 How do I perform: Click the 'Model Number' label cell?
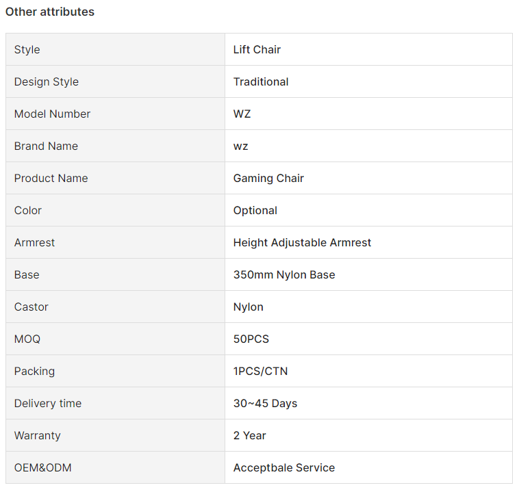115,114
